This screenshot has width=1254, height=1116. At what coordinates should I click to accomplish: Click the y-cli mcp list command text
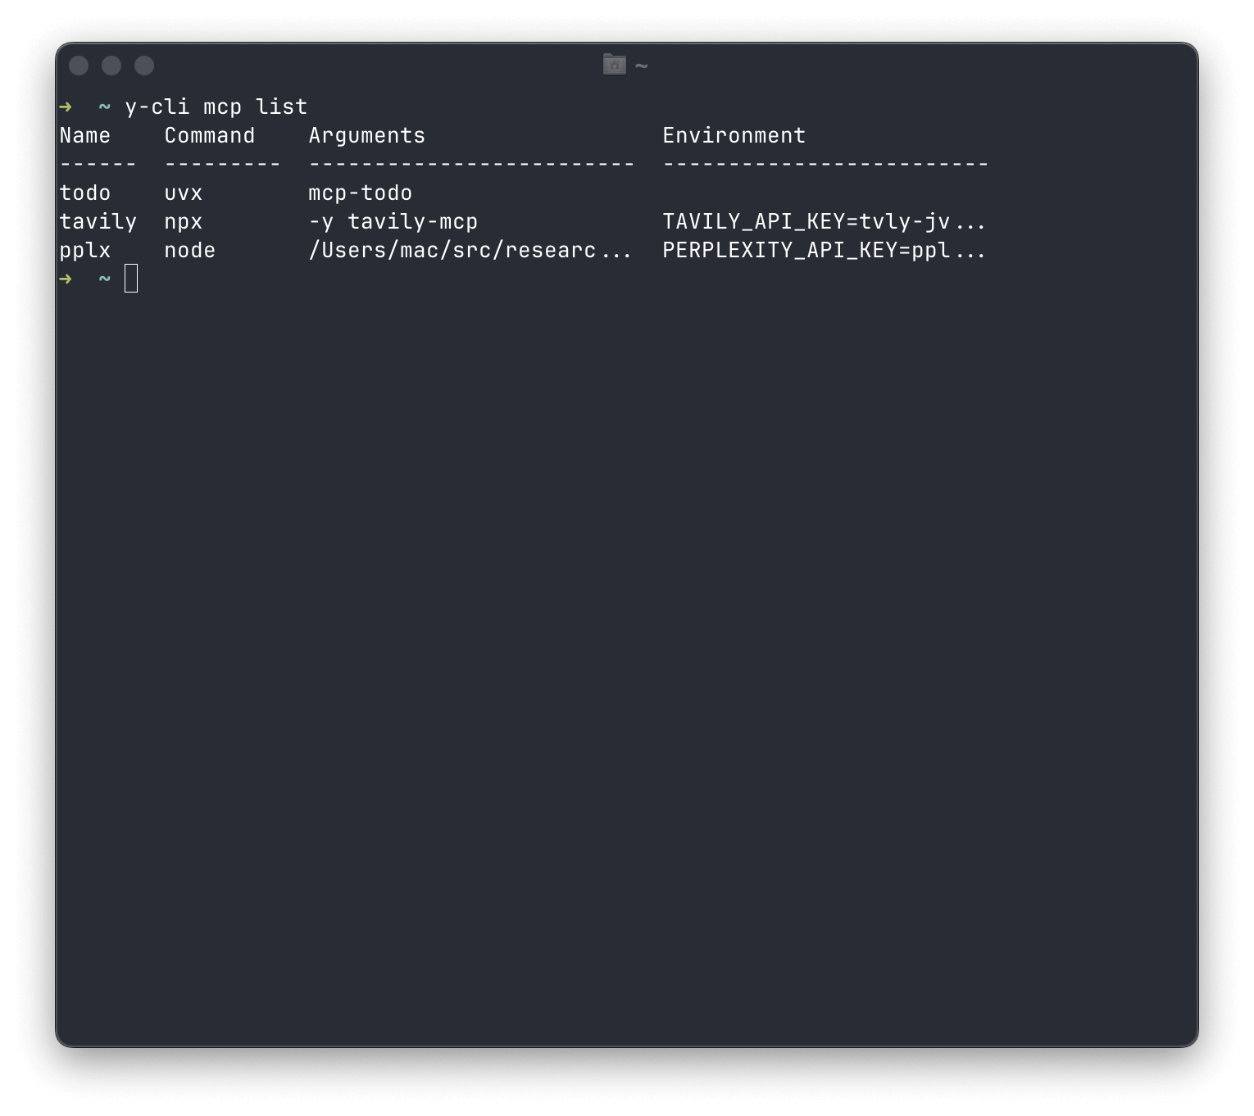coord(216,106)
